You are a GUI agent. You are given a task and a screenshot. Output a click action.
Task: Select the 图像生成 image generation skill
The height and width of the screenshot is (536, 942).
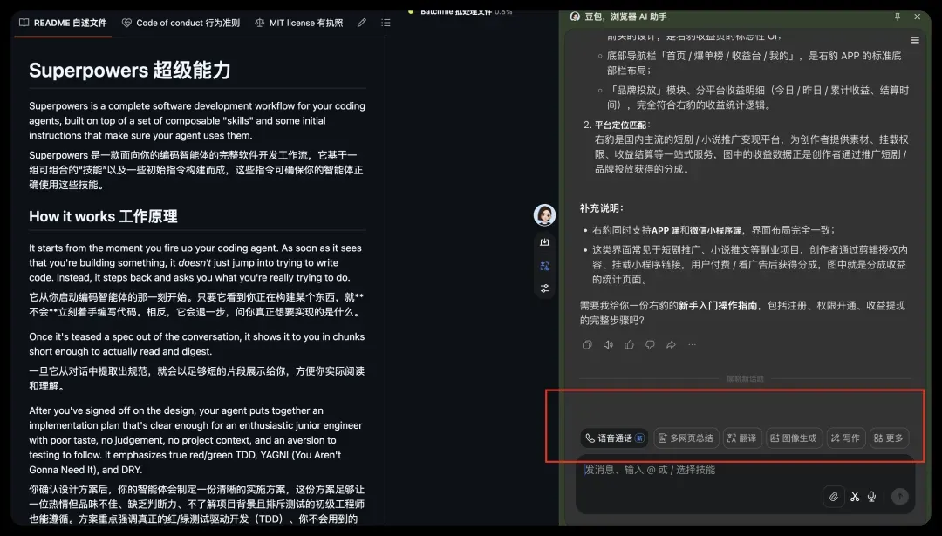pos(793,438)
